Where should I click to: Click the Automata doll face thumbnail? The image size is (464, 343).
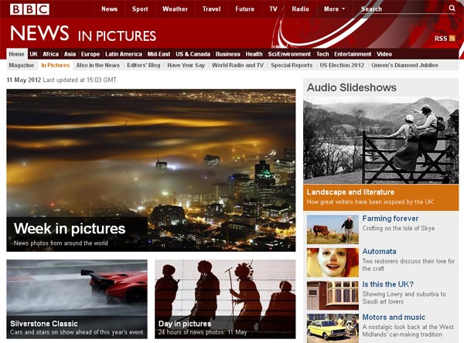(x=333, y=263)
